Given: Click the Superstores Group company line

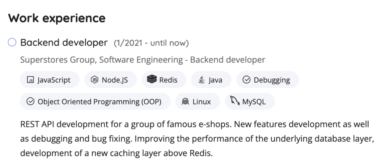Looking at the screenshot, I should point(142,60).
